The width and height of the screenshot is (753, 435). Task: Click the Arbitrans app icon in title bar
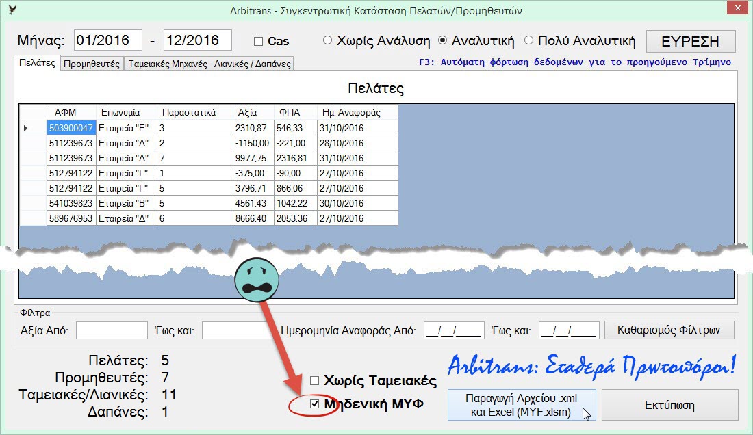[x=12, y=10]
